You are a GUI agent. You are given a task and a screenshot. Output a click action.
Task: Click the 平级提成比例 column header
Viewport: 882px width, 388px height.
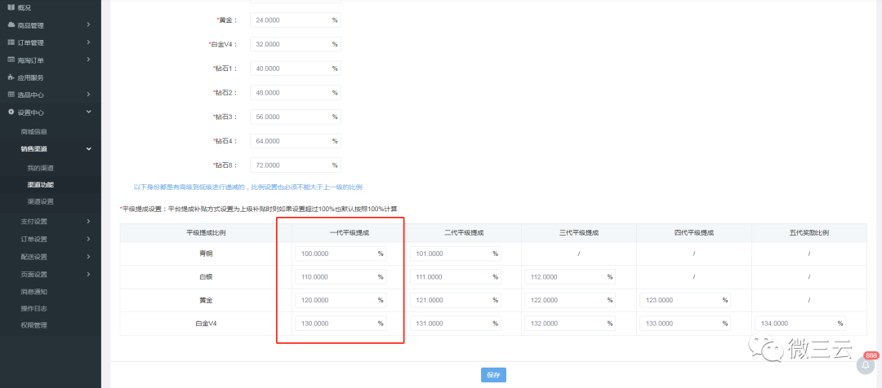coord(206,232)
